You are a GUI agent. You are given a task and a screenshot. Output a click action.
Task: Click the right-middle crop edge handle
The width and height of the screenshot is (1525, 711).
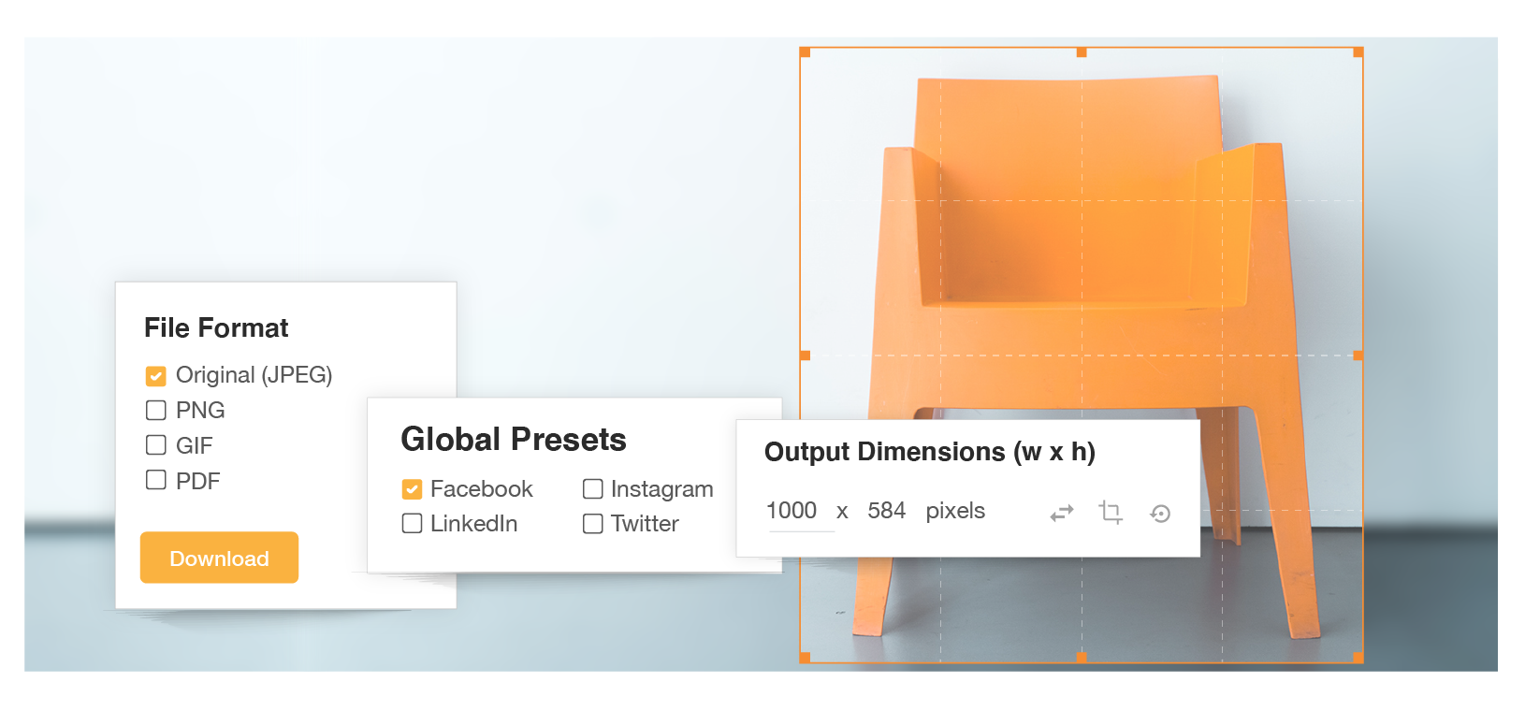1357,354
